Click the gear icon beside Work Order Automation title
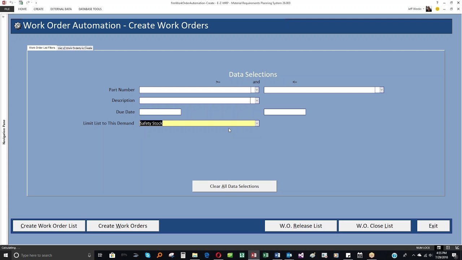462x260 pixels. (x=17, y=26)
